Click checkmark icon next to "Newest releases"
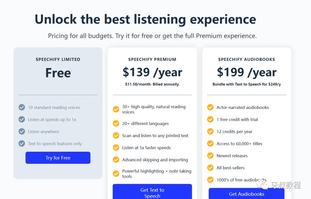 tap(211, 155)
